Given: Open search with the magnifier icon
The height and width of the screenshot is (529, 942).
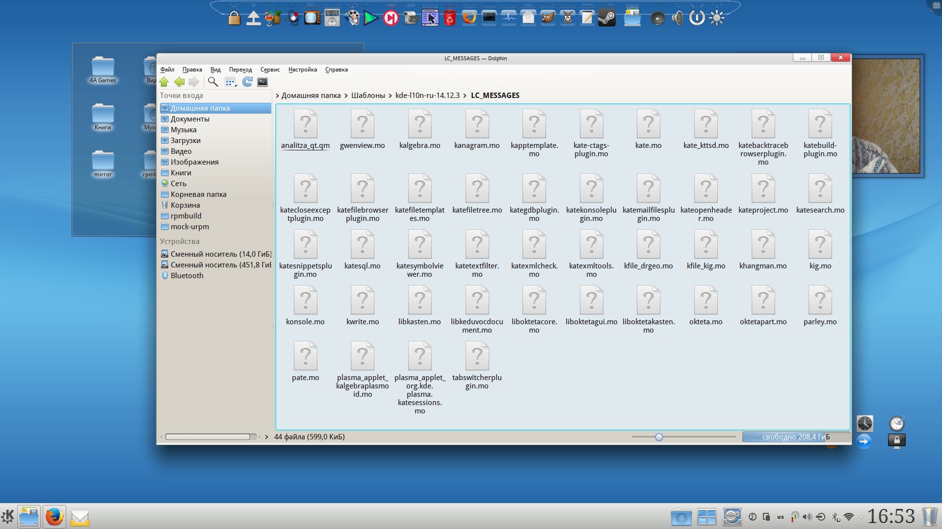Looking at the screenshot, I should 212,82.
